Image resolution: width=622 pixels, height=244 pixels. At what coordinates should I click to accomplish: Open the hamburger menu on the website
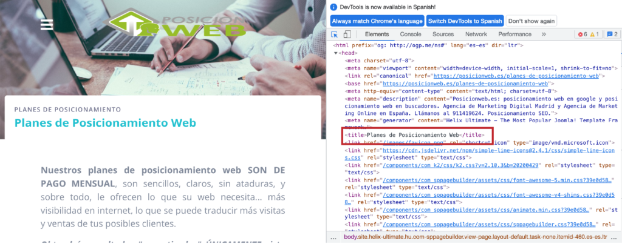coord(47,24)
